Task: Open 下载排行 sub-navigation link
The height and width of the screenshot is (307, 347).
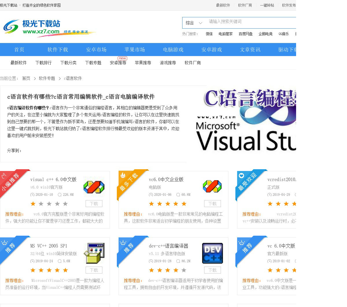Action: coord(43,63)
